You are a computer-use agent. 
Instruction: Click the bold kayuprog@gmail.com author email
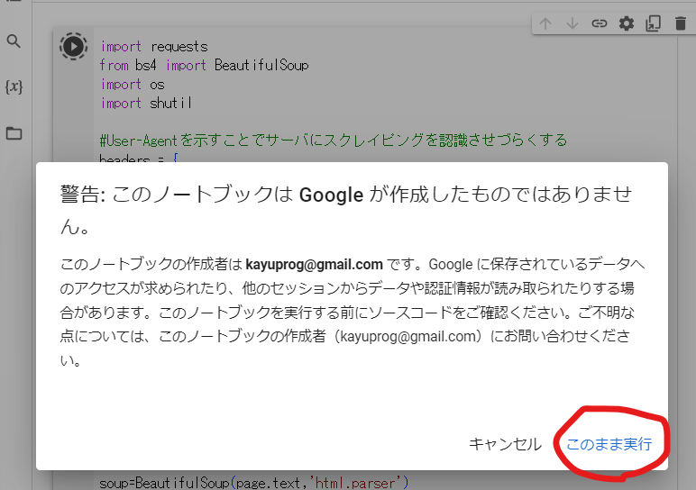click(315, 265)
